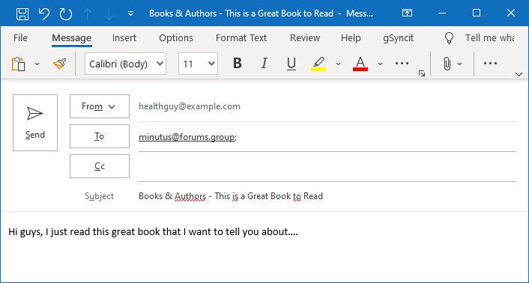This screenshot has height=283, width=529.
Task: Toggle Bold formatting
Action: pos(238,64)
